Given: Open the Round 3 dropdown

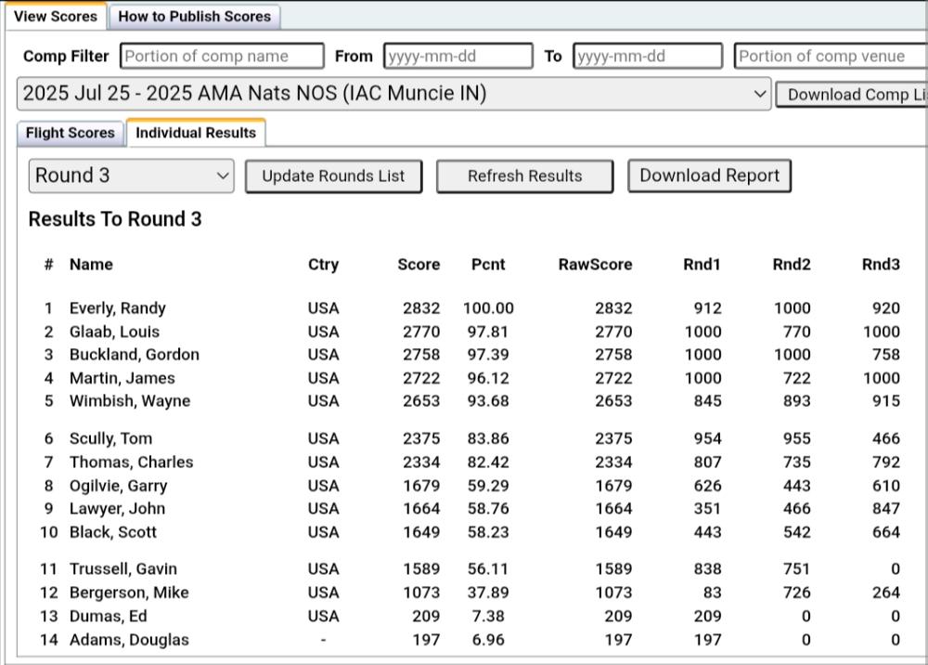Looking at the screenshot, I should click(131, 176).
